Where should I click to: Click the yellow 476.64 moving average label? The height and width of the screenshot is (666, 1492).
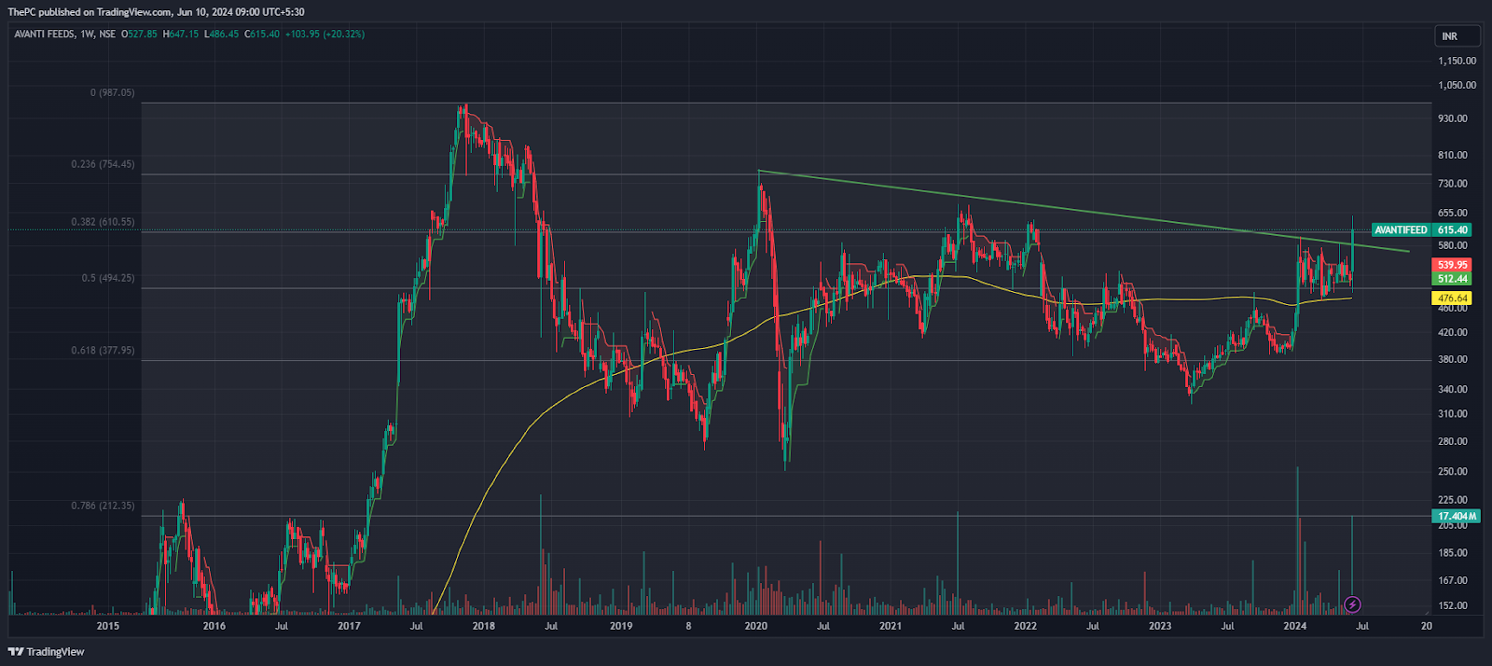click(x=1452, y=298)
